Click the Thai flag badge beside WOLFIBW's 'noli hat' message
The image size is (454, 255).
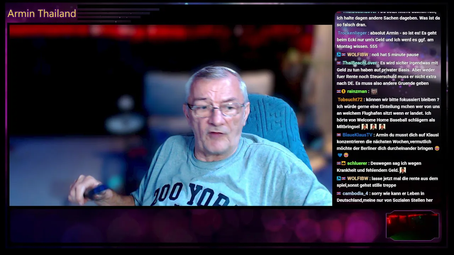pos(343,55)
